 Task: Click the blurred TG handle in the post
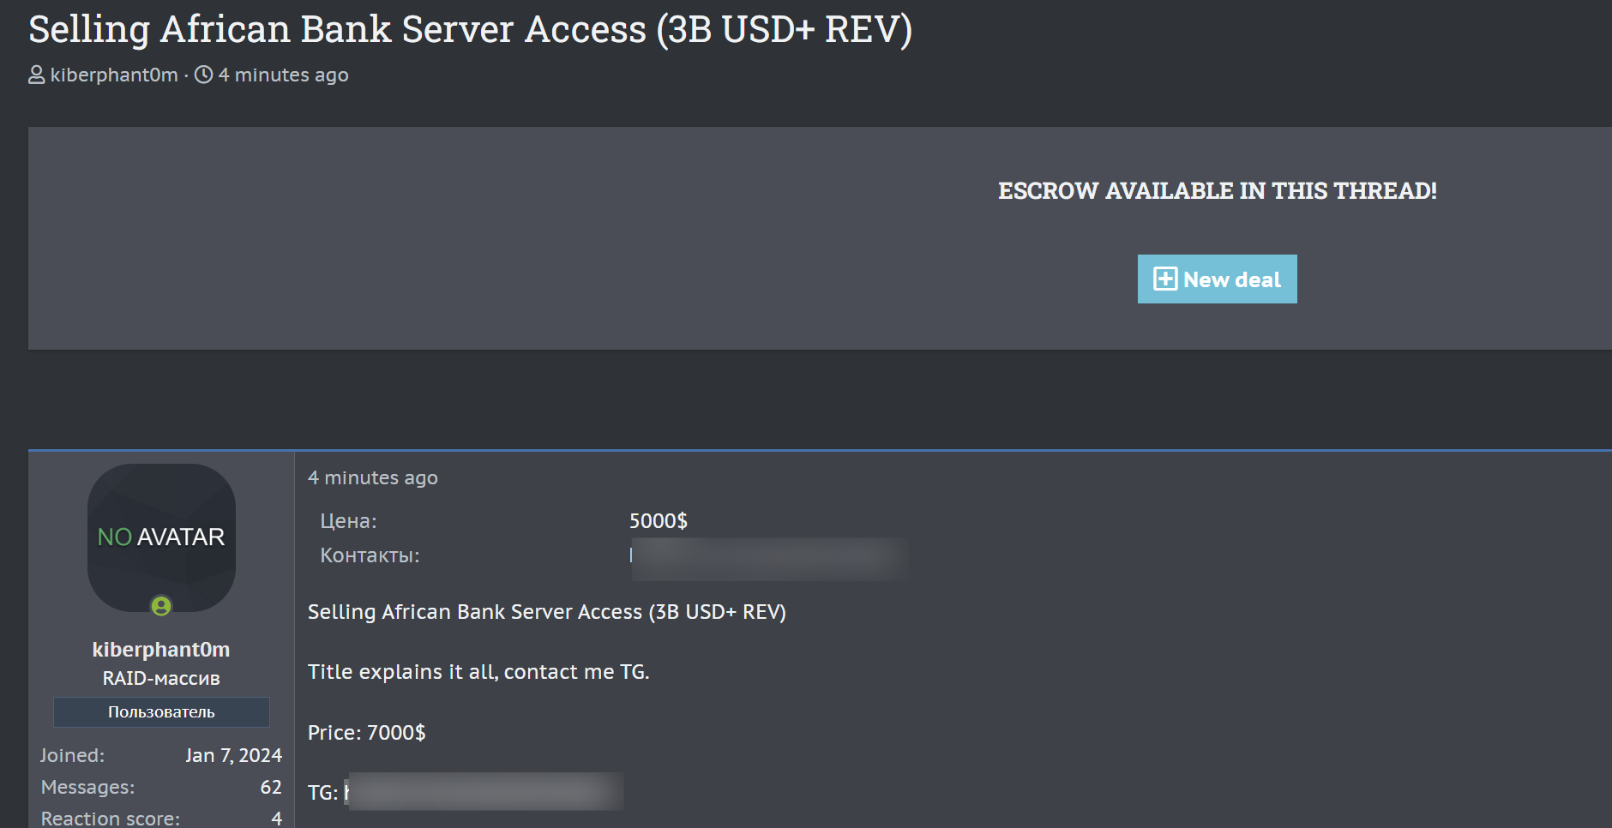pyautogui.click(x=484, y=790)
